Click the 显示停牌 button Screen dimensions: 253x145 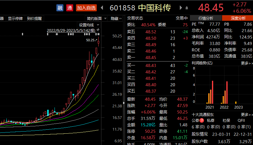point(15,19)
